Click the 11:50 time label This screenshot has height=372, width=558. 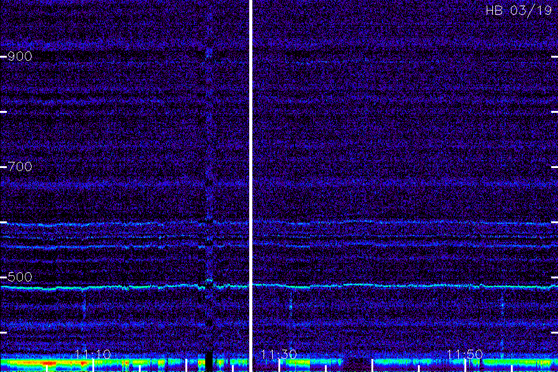coord(465,354)
